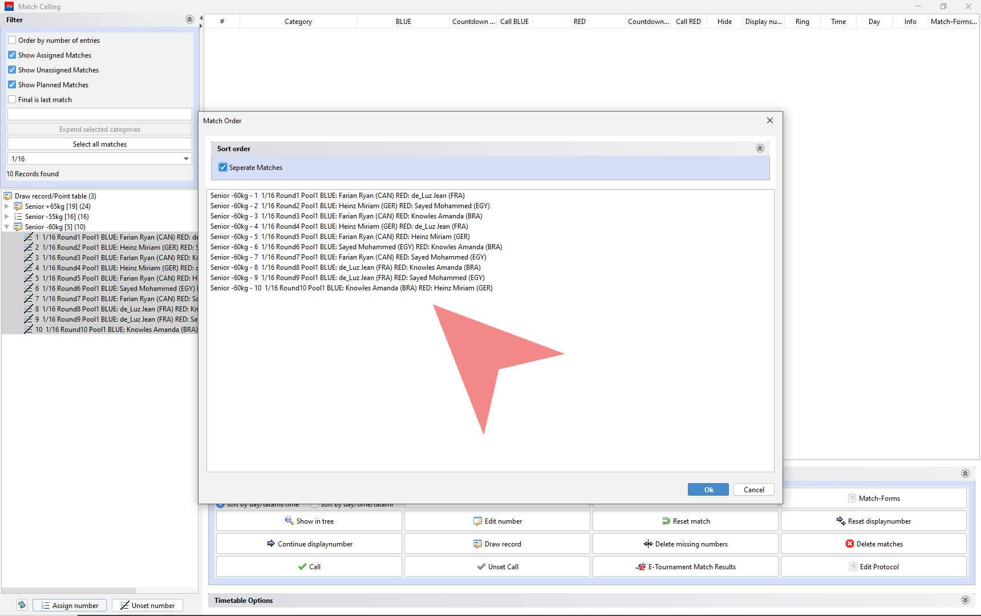Confirm the Match Order dialog with Ok
Viewport: 981px width, 616px height.
708,489
